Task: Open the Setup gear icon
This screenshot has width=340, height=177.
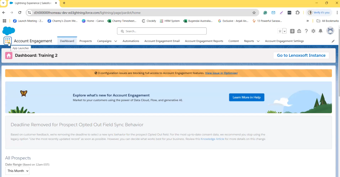Action: coord(313,31)
